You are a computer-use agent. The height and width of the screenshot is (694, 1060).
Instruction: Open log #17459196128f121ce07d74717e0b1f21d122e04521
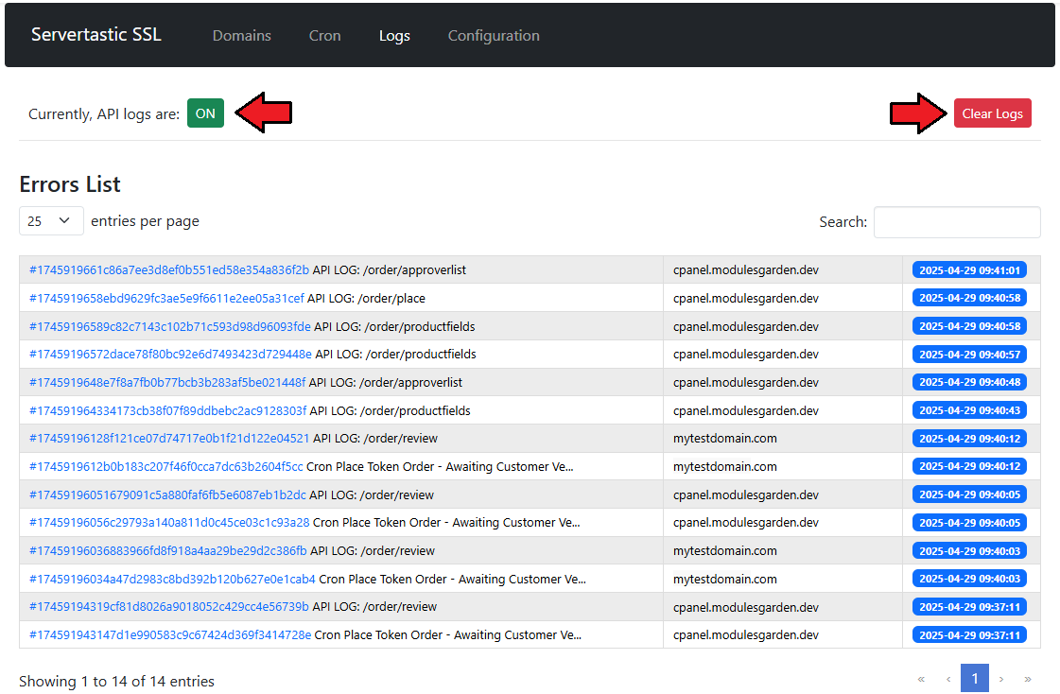tap(169, 439)
